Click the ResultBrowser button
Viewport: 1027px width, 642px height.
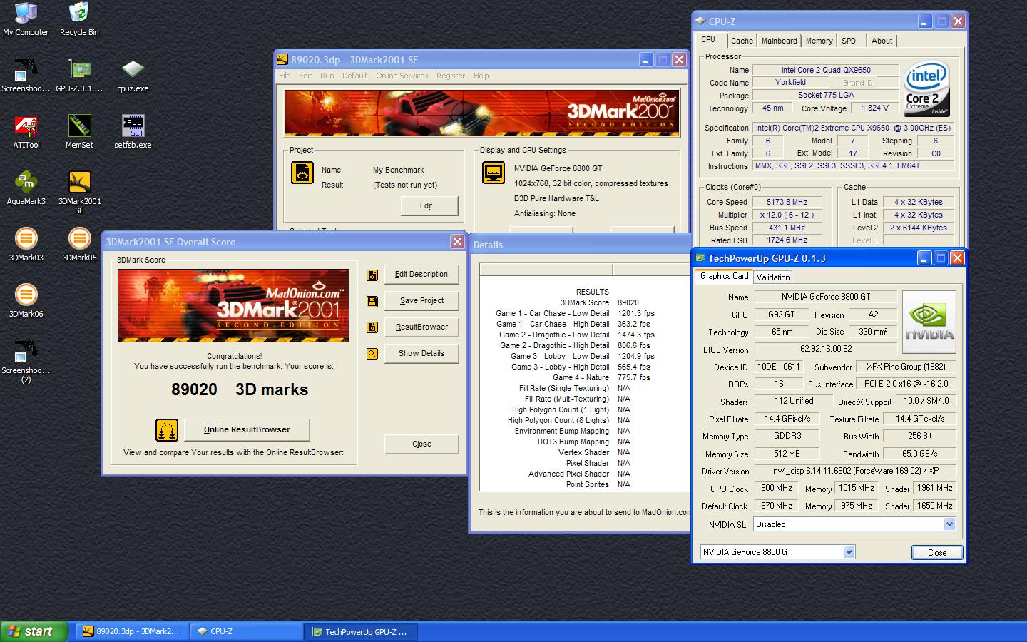point(421,327)
